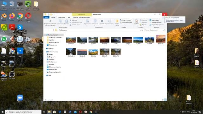Open Microsoft Store from the taskbar
203x114 pixels.
click(55, 112)
